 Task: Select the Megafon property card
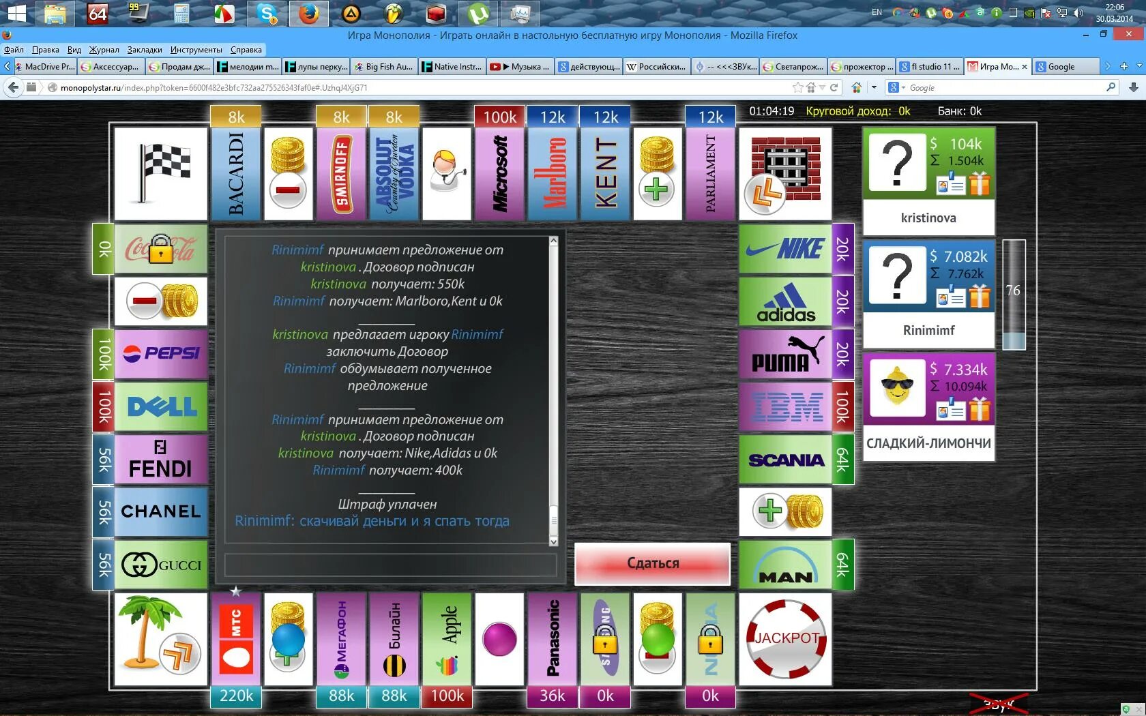(x=341, y=639)
